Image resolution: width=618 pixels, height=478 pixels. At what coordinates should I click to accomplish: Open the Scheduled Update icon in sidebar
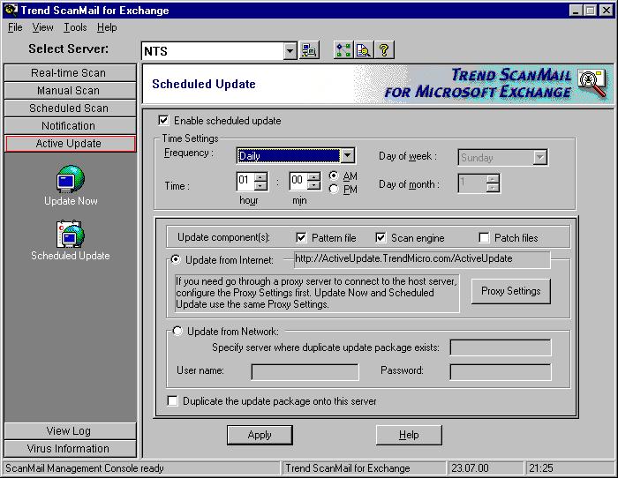point(70,235)
